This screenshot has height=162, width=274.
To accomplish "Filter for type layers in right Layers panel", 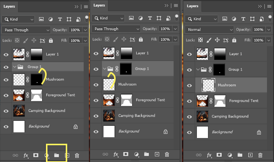I will click(x=243, y=19).
